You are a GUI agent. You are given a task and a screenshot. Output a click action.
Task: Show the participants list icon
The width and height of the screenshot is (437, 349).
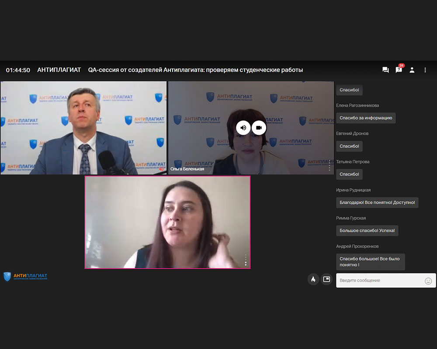412,70
